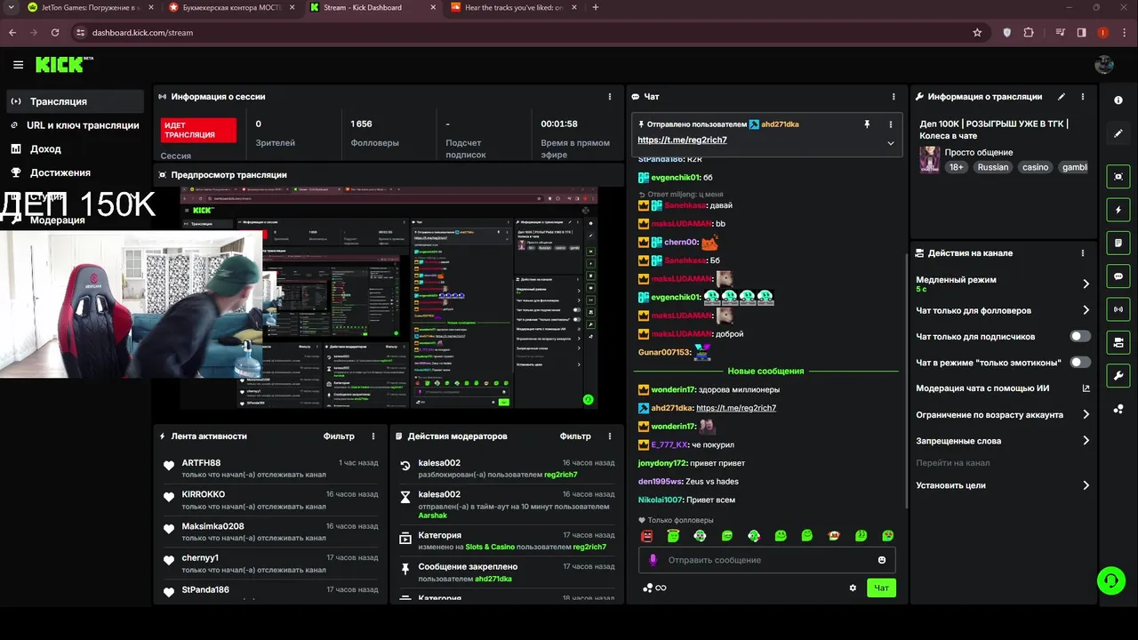Reload the page with browser refresh button

(55, 32)
